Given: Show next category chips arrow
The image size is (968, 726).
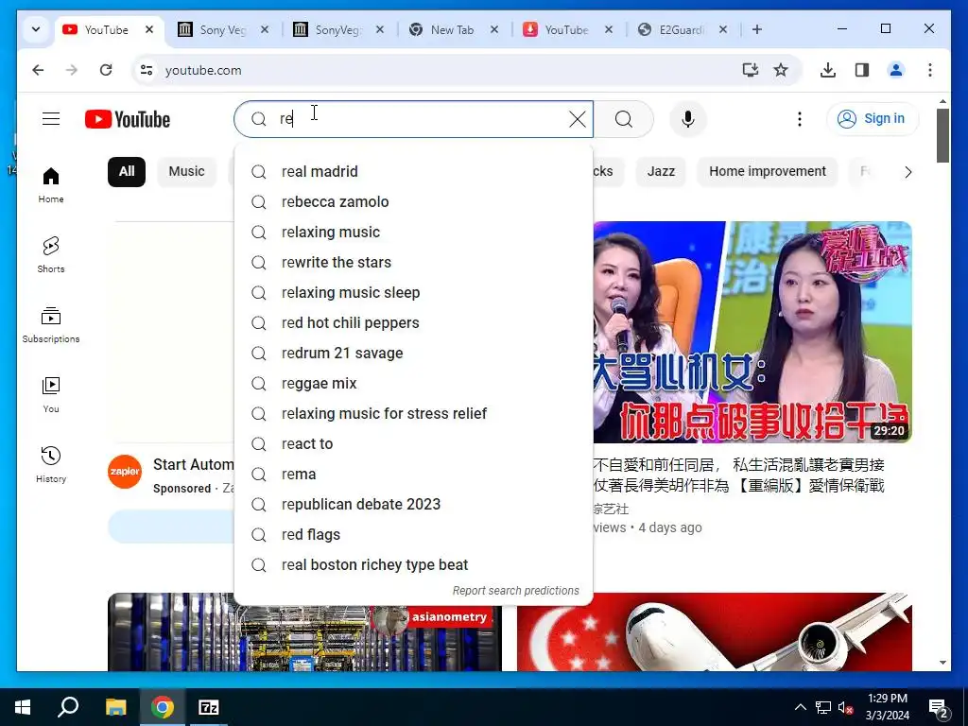Looking at the screenshot, I should point(907,172).
